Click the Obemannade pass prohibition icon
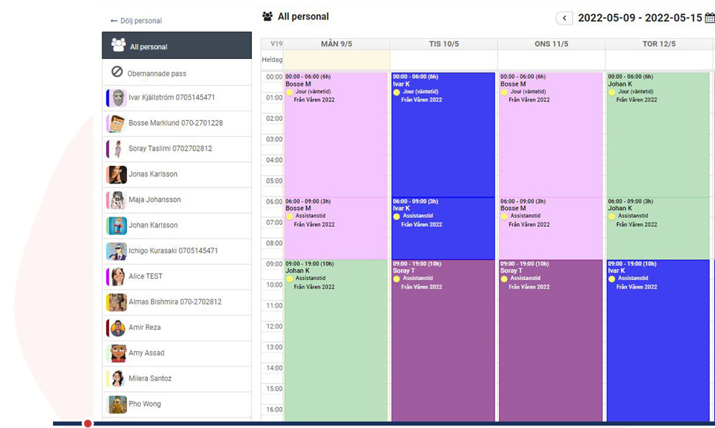Screen dimensions: 715x428 click(x=117, y=72)
